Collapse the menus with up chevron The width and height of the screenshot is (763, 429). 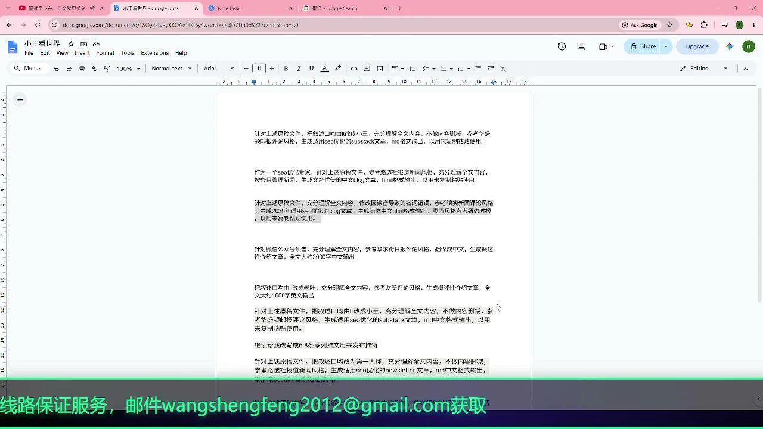click(x=745, y=69)
